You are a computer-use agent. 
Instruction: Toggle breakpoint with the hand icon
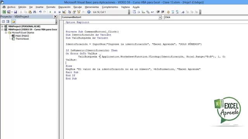(168, 12)
